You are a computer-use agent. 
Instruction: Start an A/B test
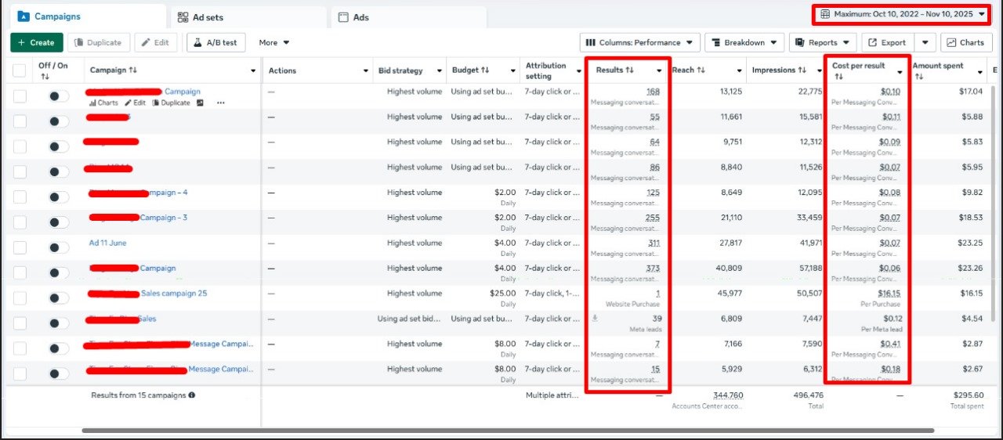216,42
